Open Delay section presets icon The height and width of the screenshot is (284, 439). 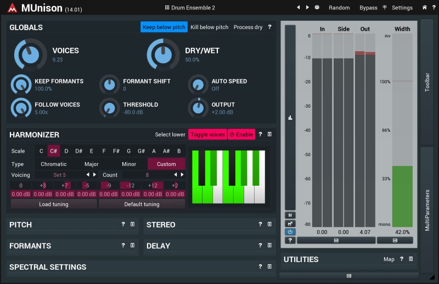(269, 246)
